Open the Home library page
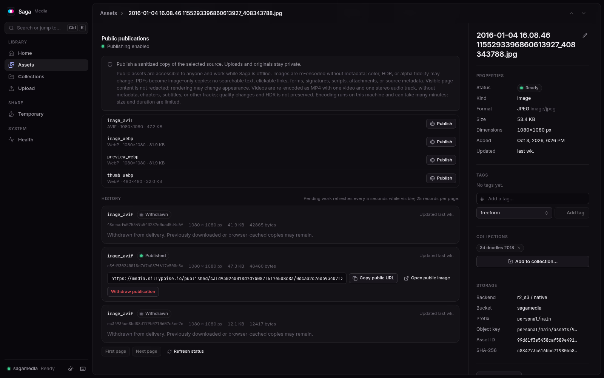 (x=46, y=53)
